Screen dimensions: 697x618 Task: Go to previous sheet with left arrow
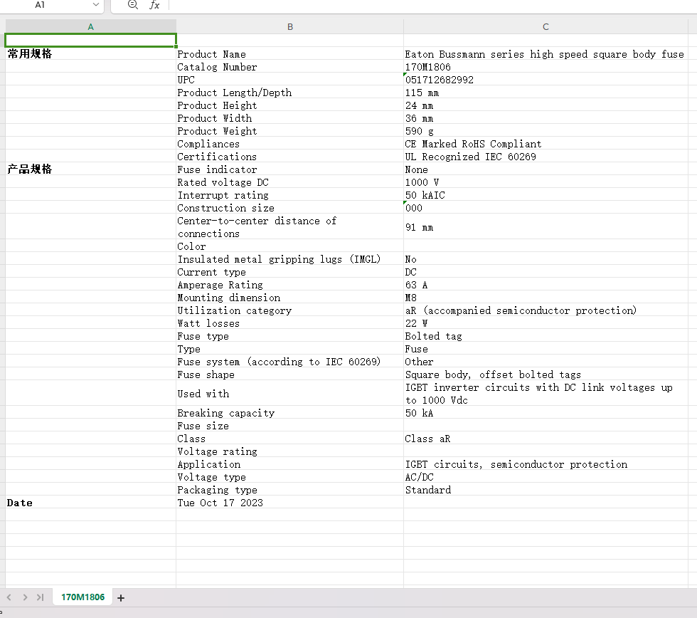pos(9,597)
